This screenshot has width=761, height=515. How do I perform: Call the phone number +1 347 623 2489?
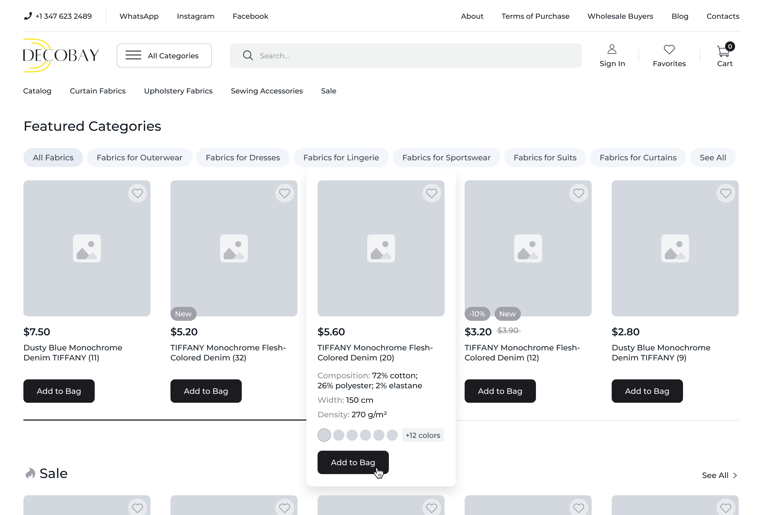[x=64, y=16]
